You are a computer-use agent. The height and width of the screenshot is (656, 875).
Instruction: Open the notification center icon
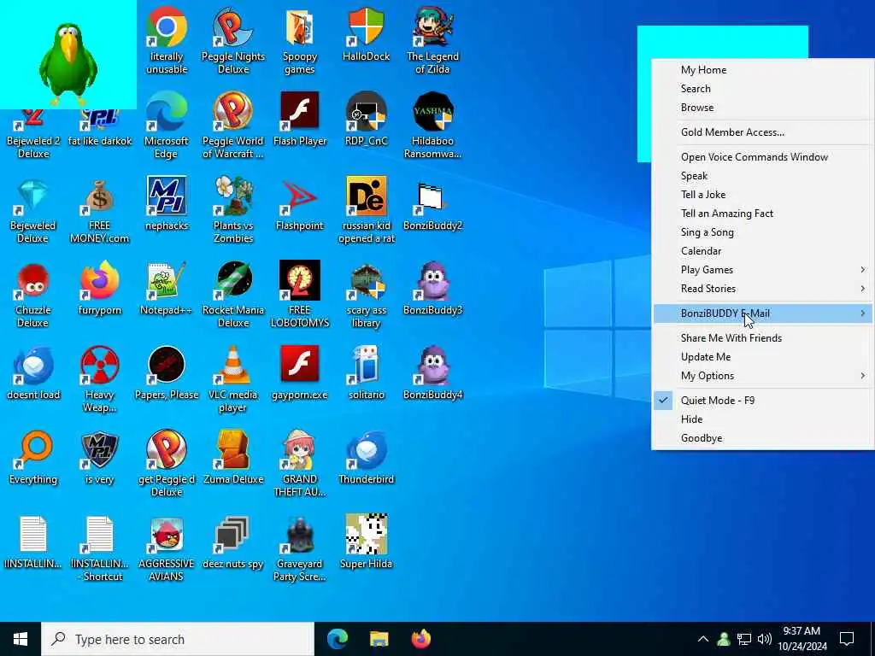847,639
